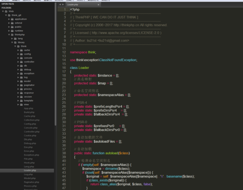This screenshot has height=190, width=243.
Task: Open Model.php in the sidebar
Action: point(30,178)
